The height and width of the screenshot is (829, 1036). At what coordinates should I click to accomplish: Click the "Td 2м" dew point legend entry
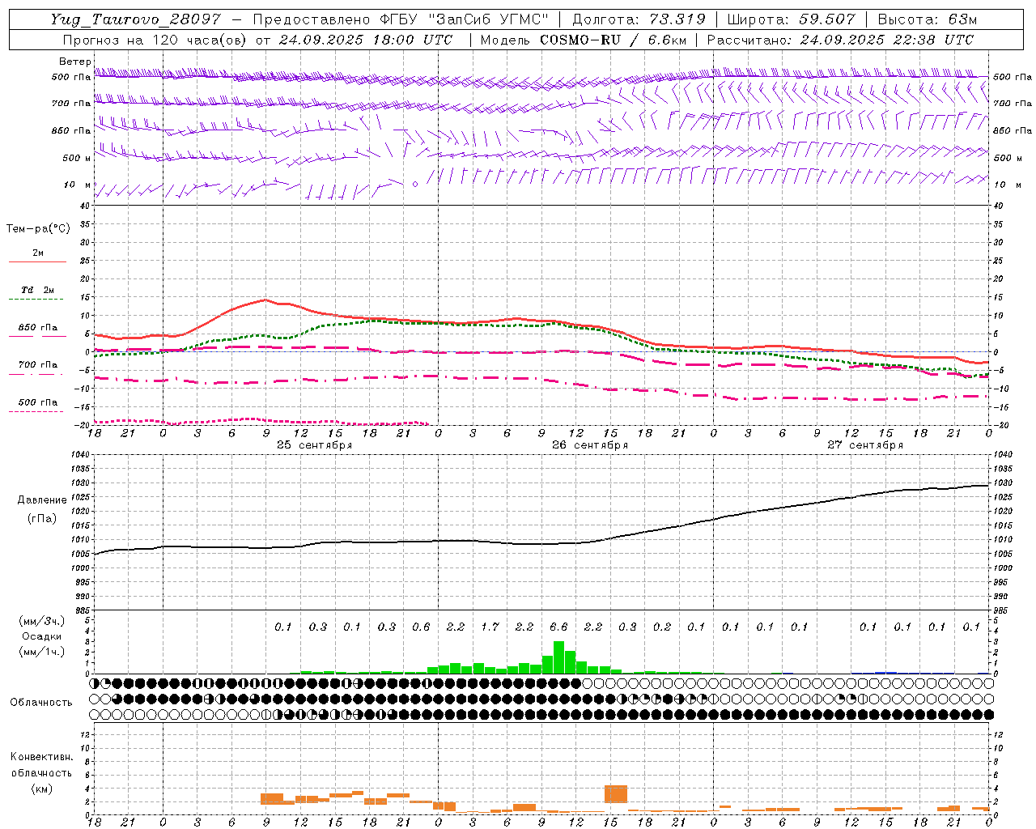click(x=37, y=290)
